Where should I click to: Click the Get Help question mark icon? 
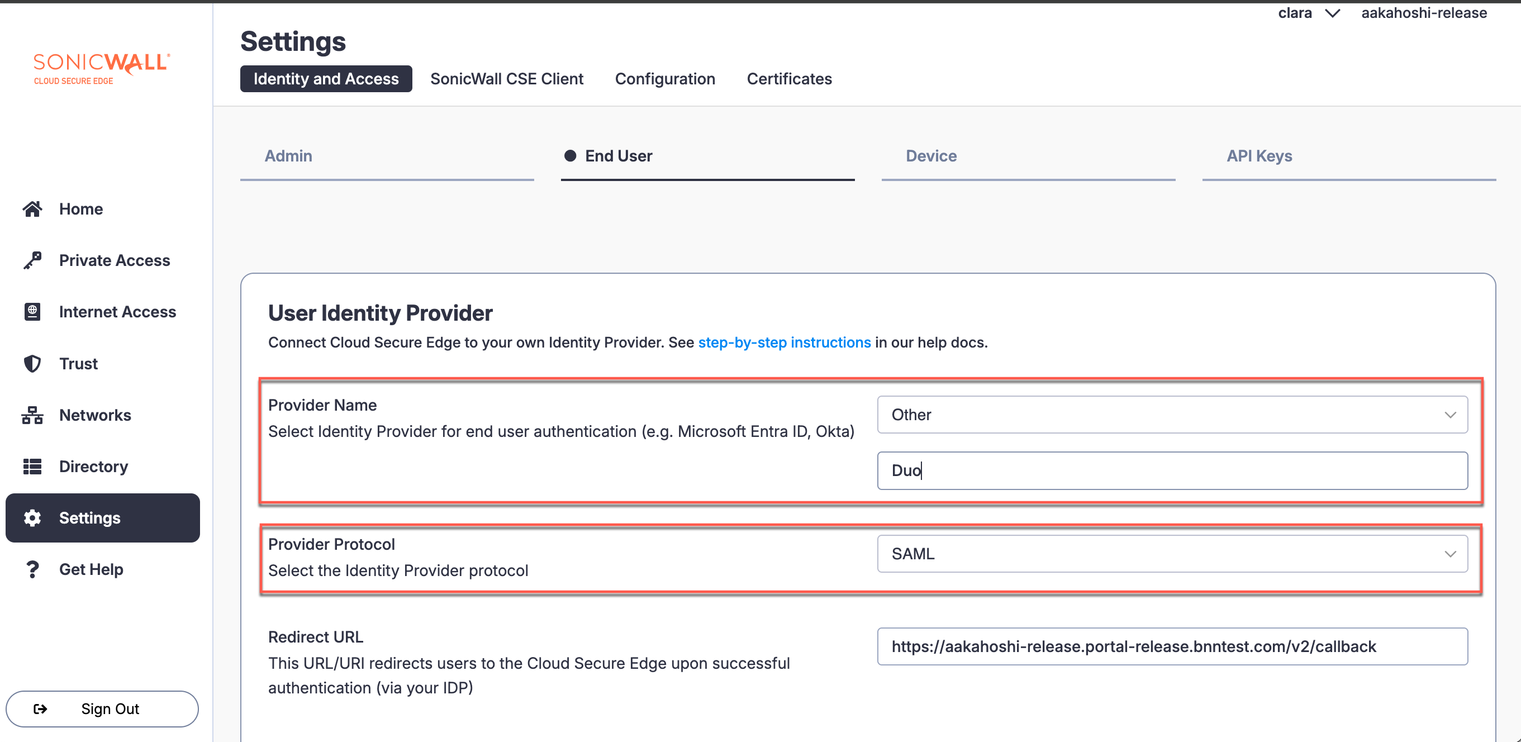(x=32, y=569)
